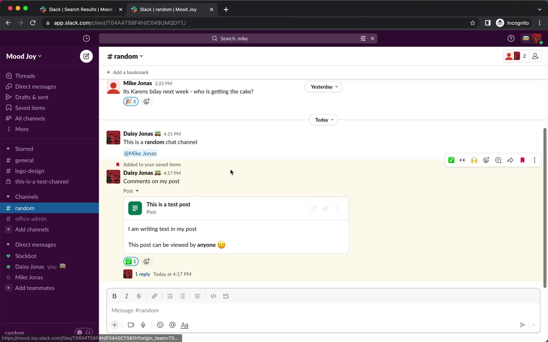Click the bold formatting icon
This screenshot has height=342, width=548.
(x=114, y=296)
